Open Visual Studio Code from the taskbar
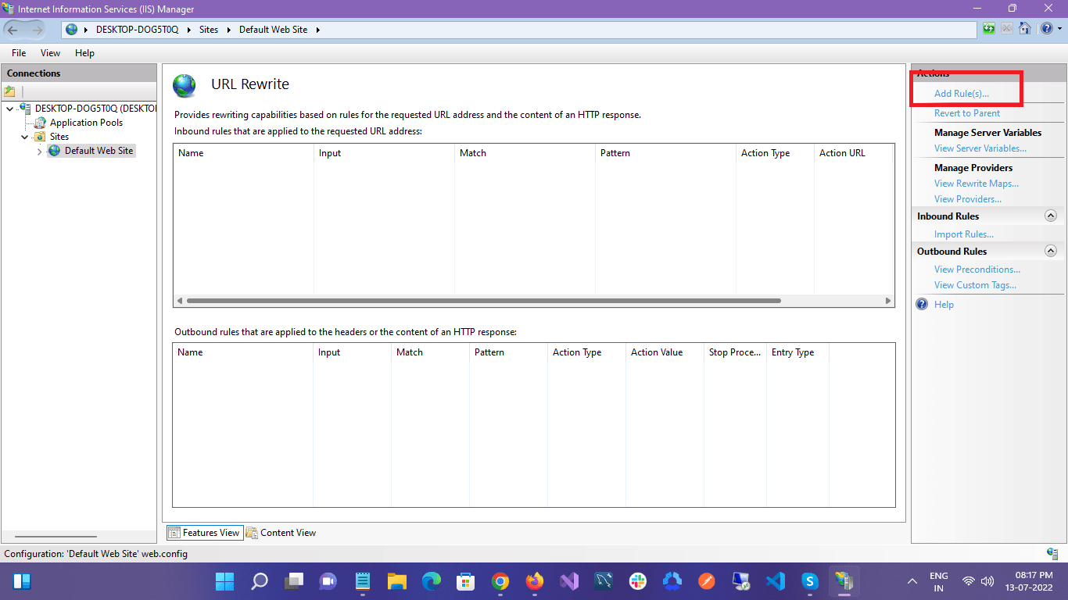1068x600 pixels. [x=776, y=581]
